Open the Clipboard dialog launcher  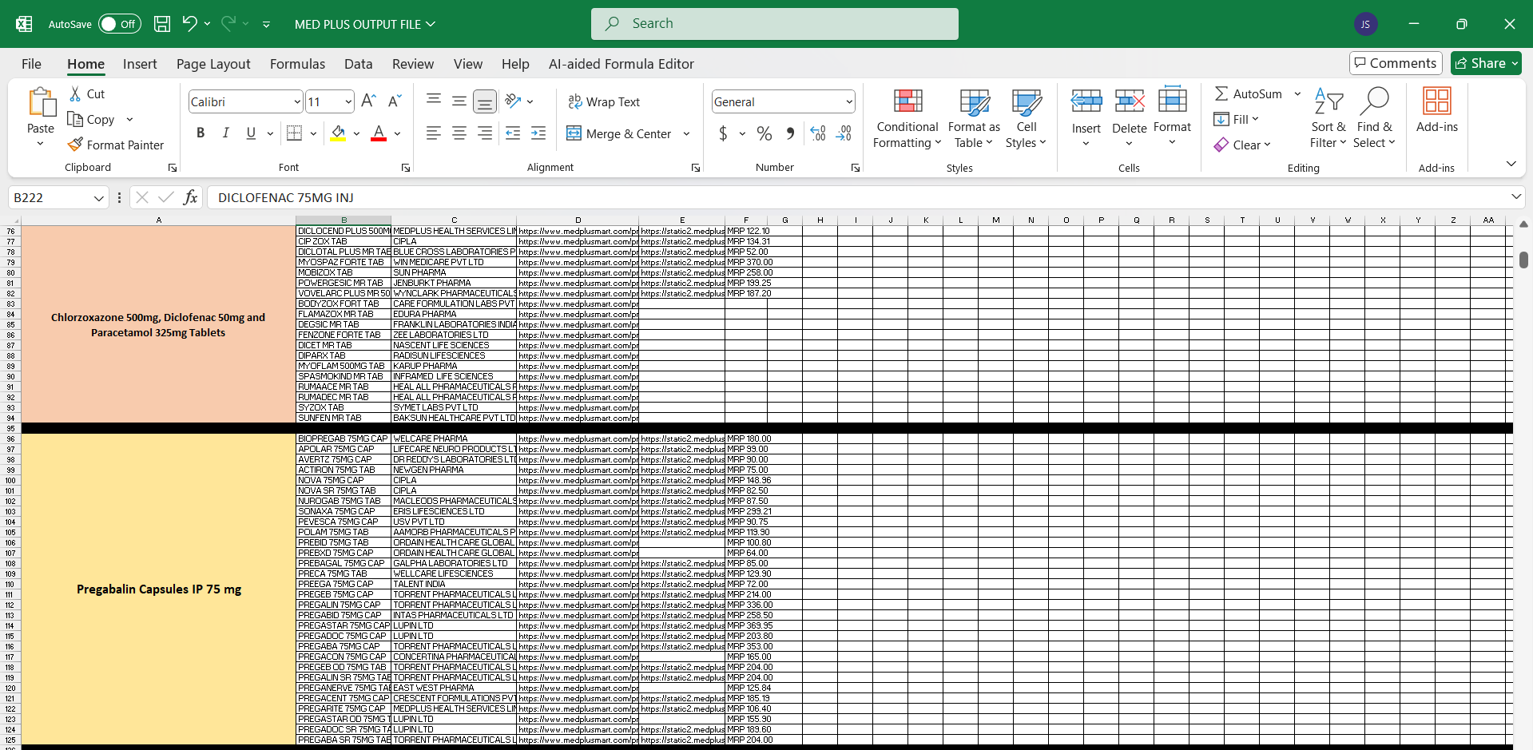click(172, 168)
